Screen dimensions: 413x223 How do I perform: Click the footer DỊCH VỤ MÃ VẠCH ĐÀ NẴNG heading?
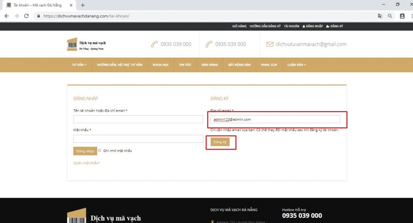[x=234, y=210]
